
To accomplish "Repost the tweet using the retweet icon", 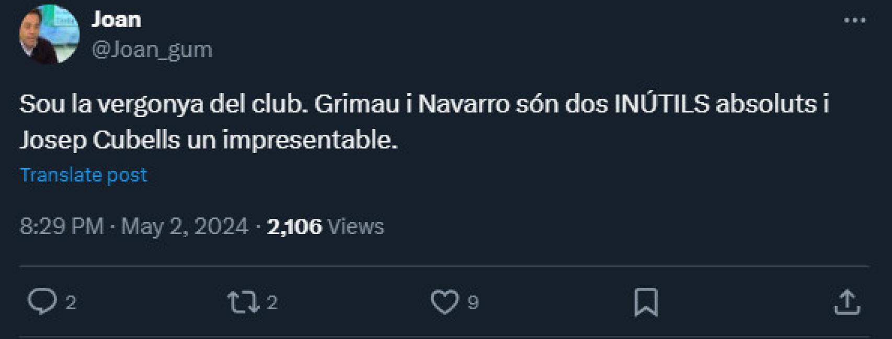I will click(243, 302).
